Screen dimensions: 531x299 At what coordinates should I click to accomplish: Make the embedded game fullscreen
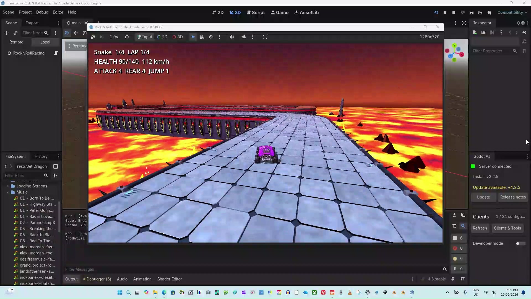click(265, 37)
